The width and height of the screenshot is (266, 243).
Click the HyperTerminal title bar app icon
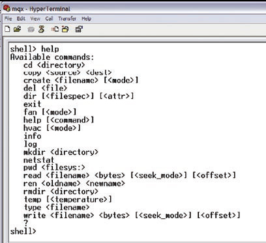pyautogui.click(x=7, y=8)
